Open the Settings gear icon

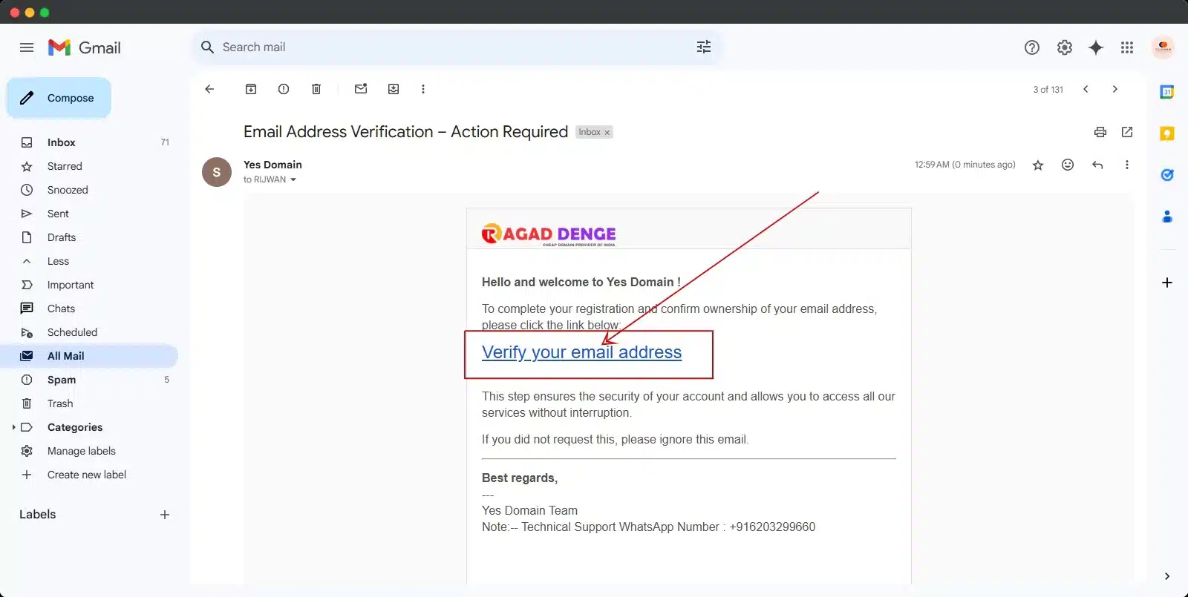[x=1065, y=47]
